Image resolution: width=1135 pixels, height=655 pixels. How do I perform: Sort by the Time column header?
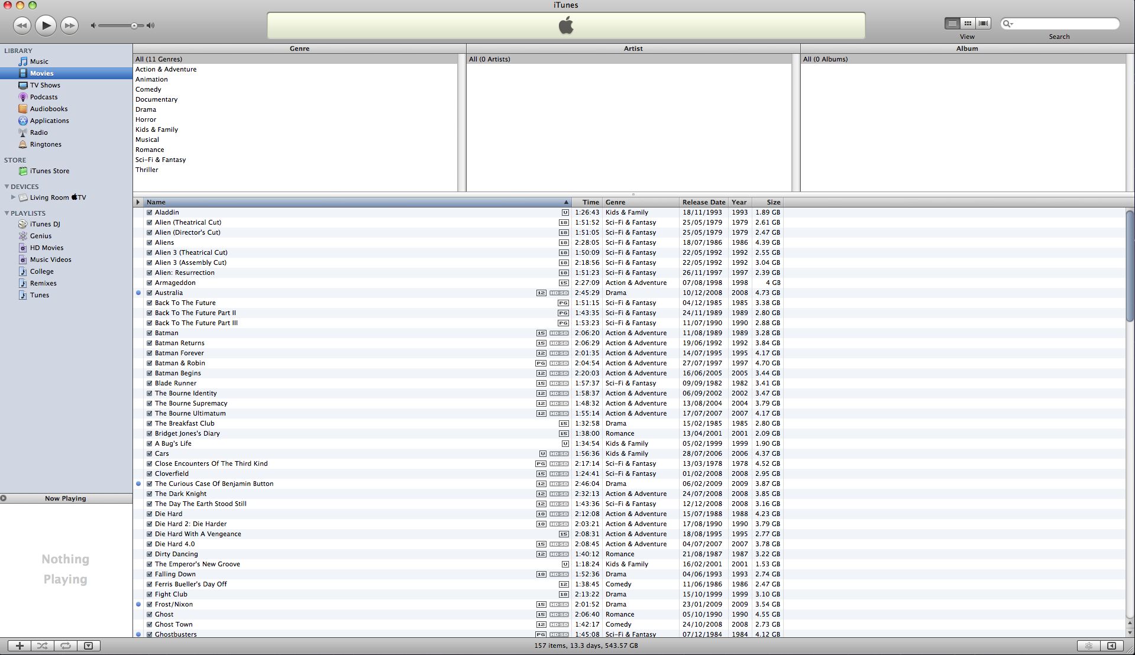tap(587, 202)
